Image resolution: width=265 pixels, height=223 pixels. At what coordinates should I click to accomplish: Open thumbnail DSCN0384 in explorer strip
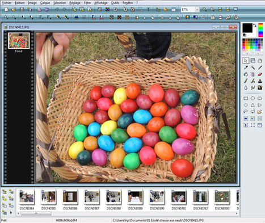[27, 197]
